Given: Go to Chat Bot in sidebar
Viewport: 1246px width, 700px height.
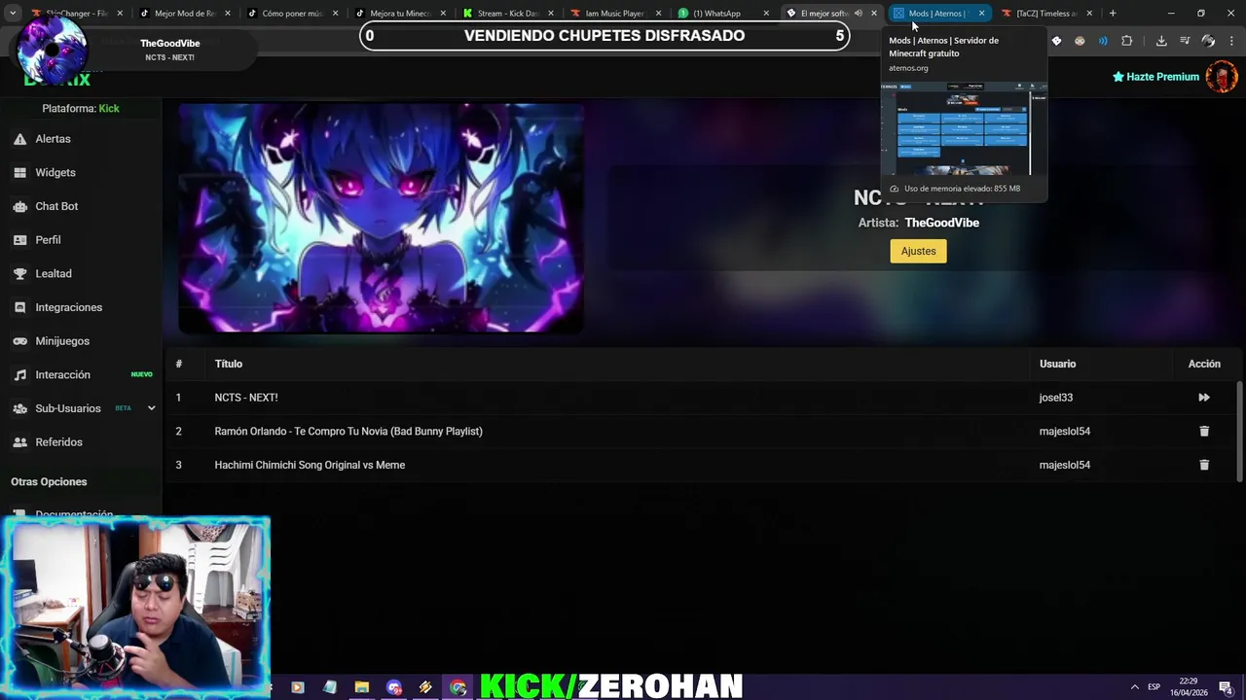Looking at the screenshot, I should click(56, 206).
